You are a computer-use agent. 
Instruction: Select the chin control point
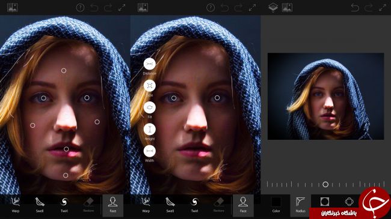click(x=66, y=175)
